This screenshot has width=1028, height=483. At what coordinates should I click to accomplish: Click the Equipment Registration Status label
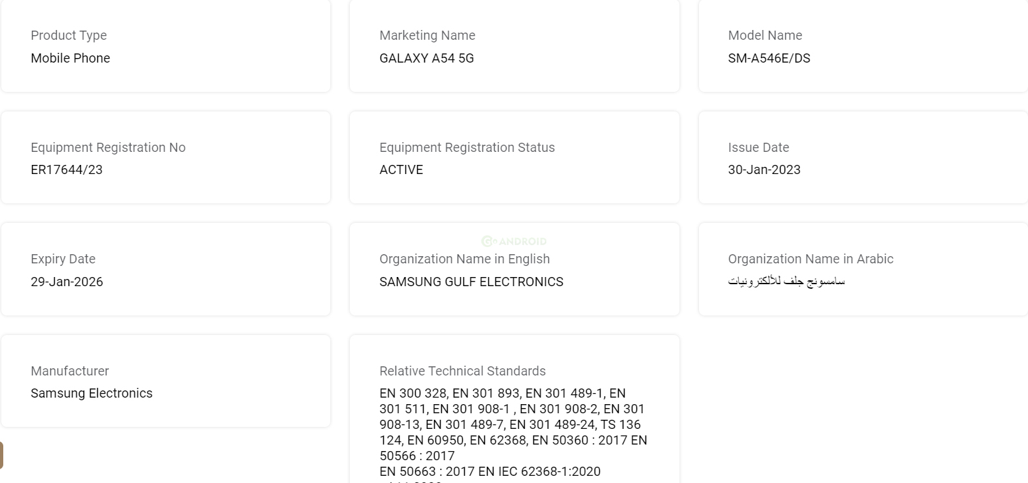tap(467, 147)
